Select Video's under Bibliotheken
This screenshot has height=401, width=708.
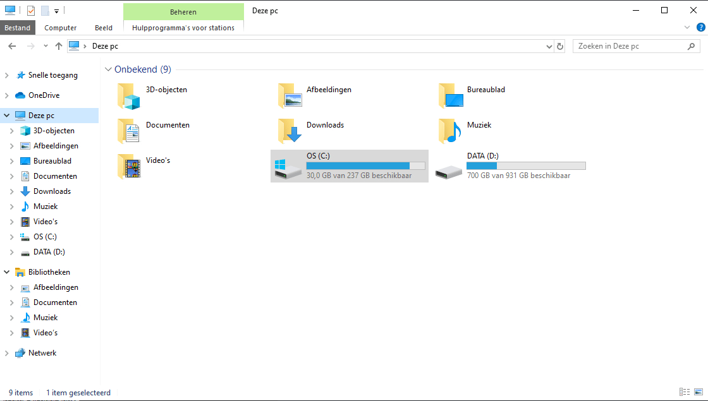click(45, 332)
